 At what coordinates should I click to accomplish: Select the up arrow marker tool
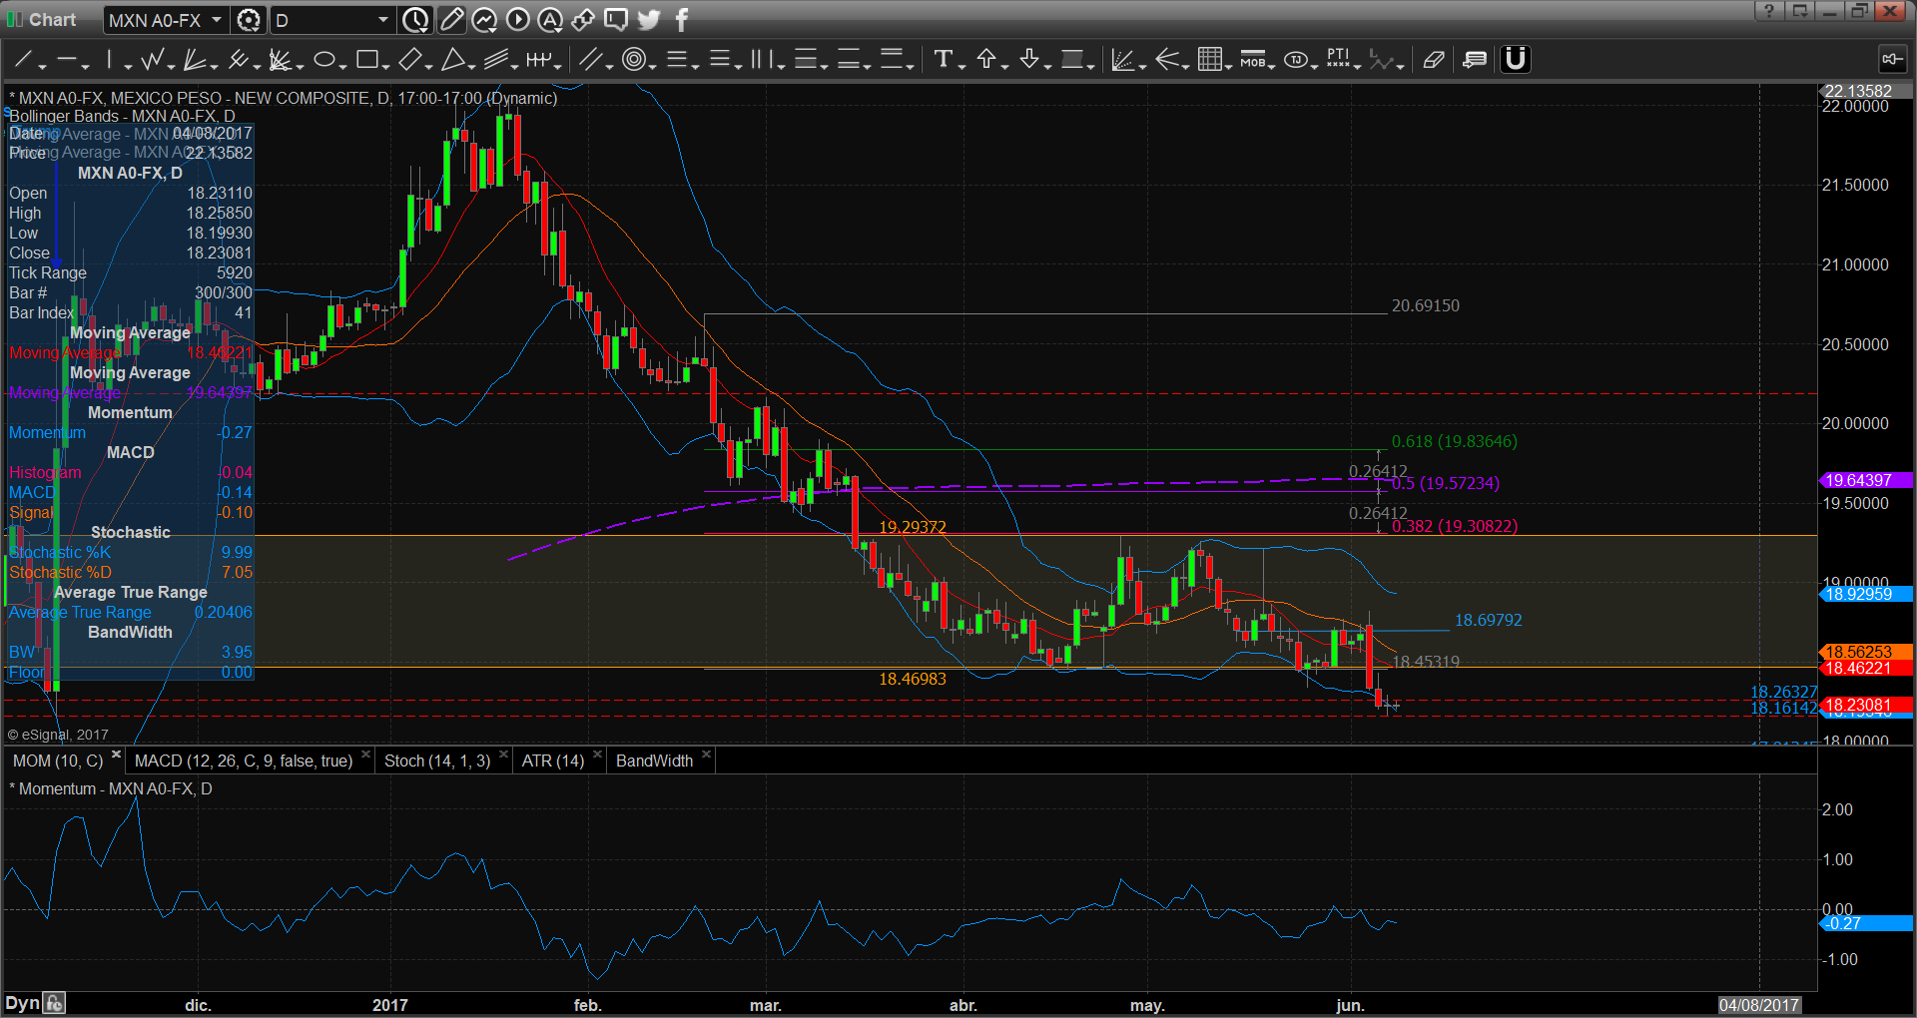tap(986, 60)
